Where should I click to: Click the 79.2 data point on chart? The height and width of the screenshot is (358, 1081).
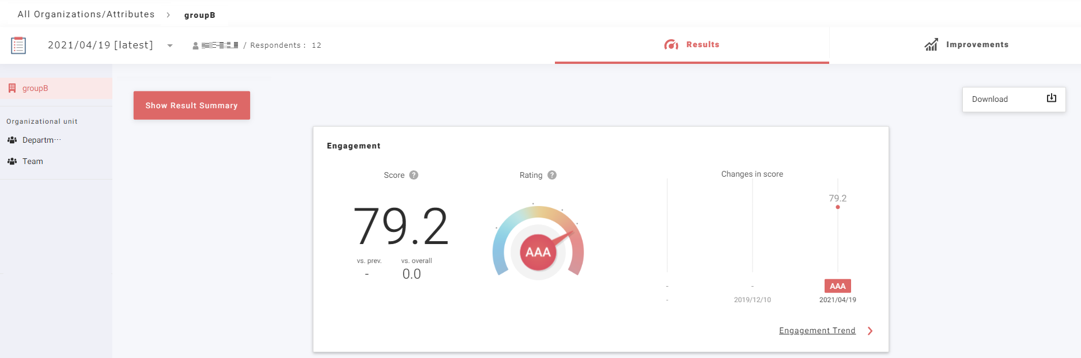pos(837,207)
